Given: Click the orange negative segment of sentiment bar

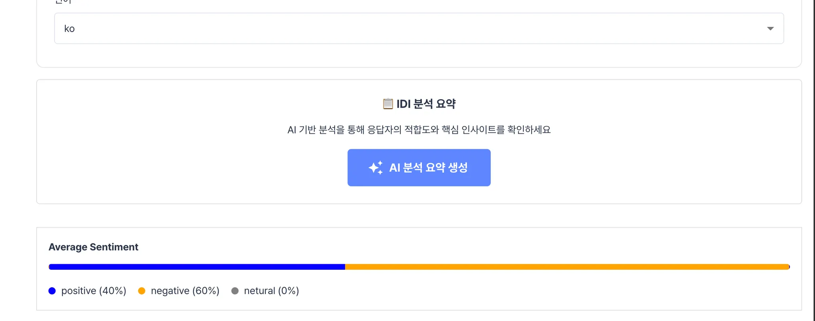Looking at the screenshot, I should [x=567, y=267].
